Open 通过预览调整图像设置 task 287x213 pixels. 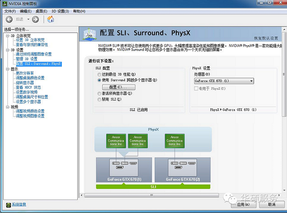(x=34, y=54)
